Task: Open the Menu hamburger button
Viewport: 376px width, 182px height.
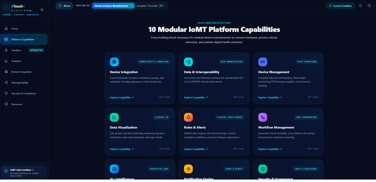Action: coord(64,6)
